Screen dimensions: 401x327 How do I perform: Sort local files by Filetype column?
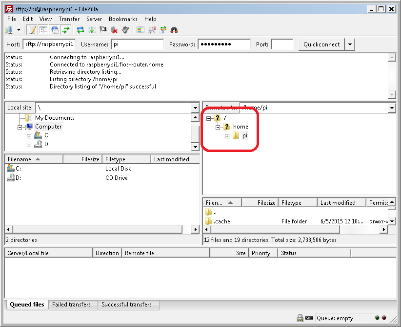click(126, 159)
